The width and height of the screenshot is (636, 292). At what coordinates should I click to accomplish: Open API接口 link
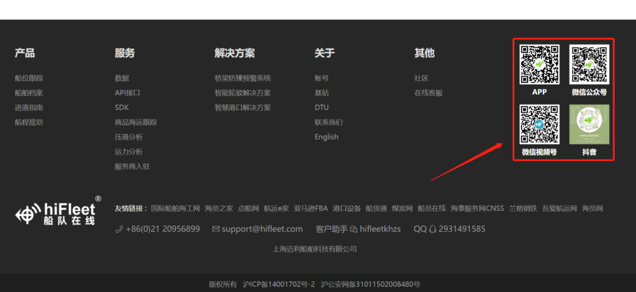127,93
